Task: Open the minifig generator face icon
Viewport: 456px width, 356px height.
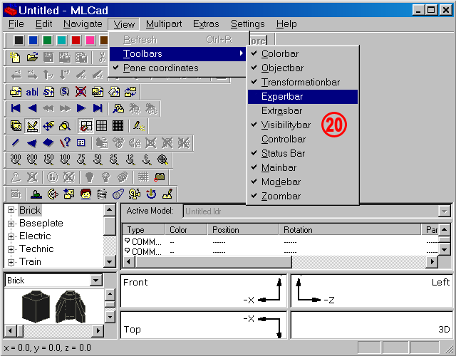Action: pyautogui.click(x=85, y=194)
